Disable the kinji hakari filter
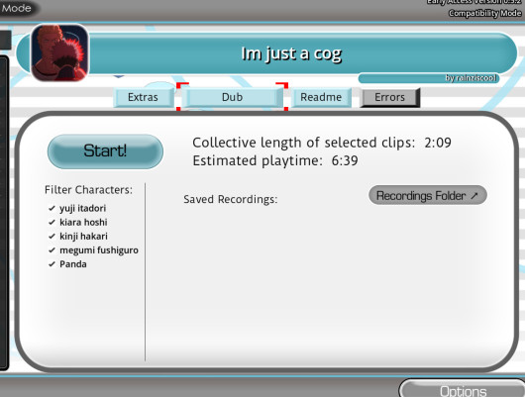 (x=77, y=237)
